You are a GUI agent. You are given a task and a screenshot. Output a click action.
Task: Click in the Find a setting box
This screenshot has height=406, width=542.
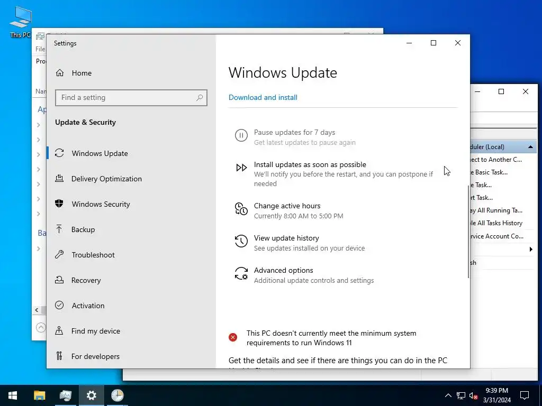[131, 98]
